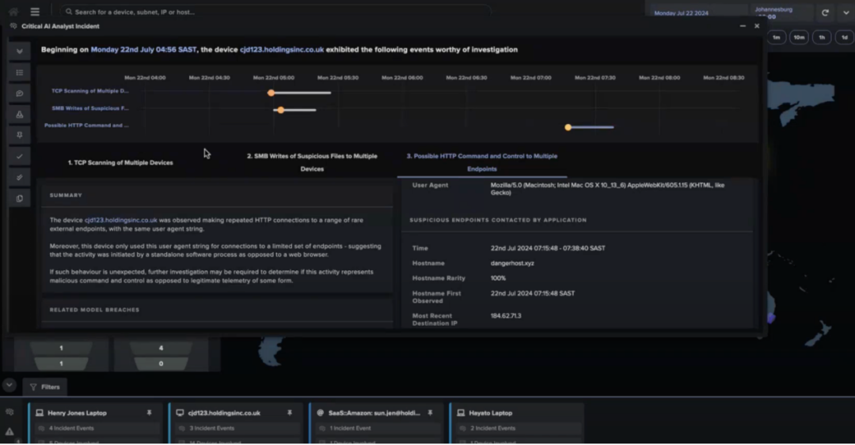Image resolution: width=855 pixels, height=445 pixels.
Task: Open the comment bubble icon in sidebar
Action: click(20, 94)
